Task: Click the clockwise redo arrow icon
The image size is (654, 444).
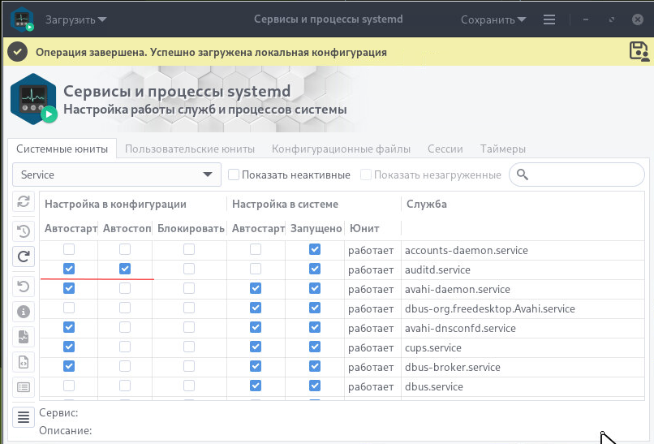Action: point(24,257)
